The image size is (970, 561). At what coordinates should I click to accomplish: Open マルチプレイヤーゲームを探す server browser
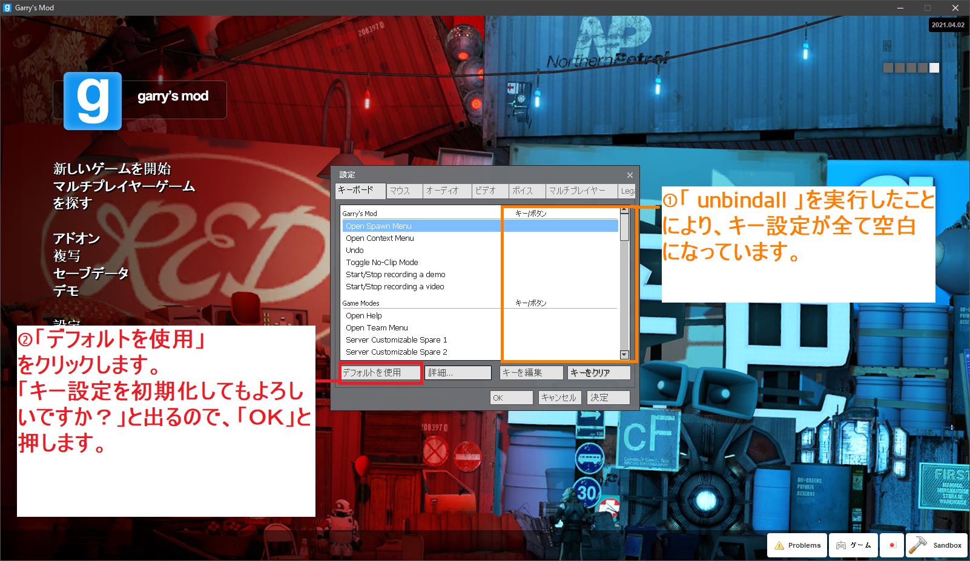point(124,195)
